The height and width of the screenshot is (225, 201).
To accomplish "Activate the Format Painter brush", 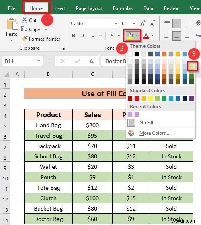I will tap(25, 39).
